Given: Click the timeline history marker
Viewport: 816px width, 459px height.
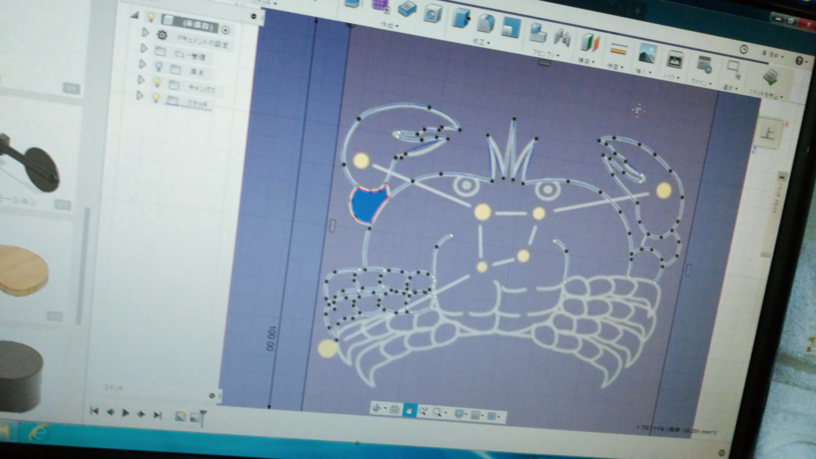Looking at the screenshot, I should [203, 418].
